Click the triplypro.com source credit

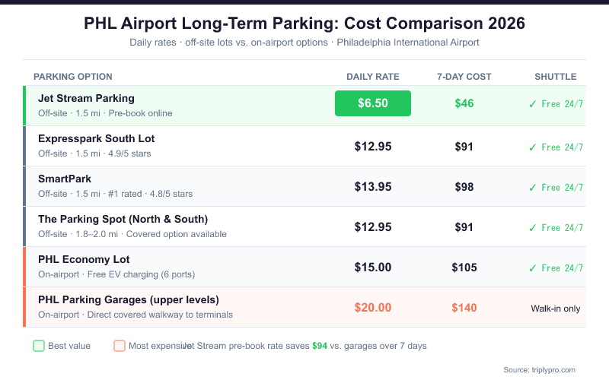[x=539, y=369]
